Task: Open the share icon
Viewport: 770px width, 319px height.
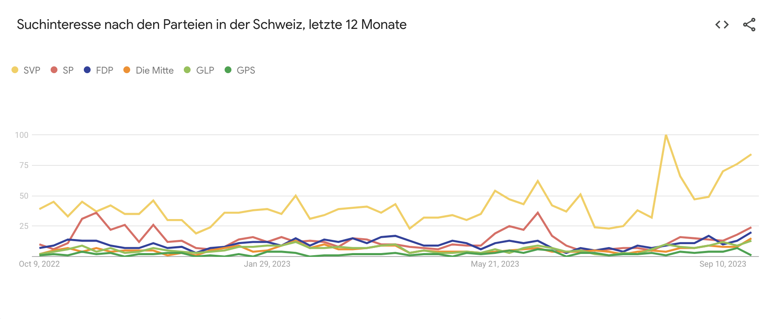Action: 749,25
